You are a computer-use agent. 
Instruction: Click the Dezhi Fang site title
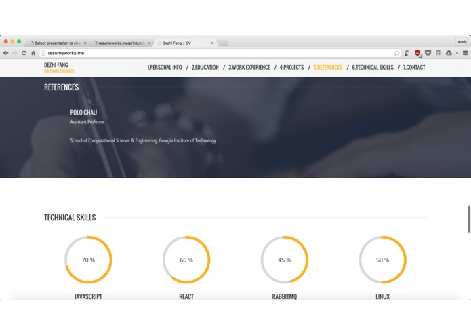pos(56,65)
